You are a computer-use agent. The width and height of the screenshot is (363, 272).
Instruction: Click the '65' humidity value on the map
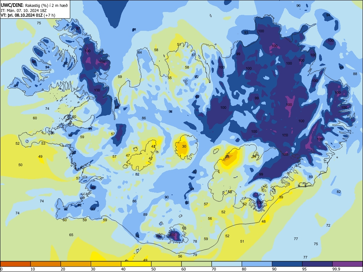pyautogui.click(x=71, y=235)
